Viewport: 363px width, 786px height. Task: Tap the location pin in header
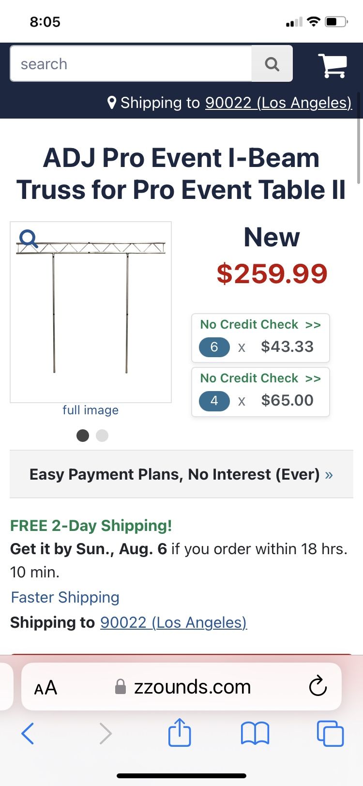pyautogui.click(x=112, y=103)
